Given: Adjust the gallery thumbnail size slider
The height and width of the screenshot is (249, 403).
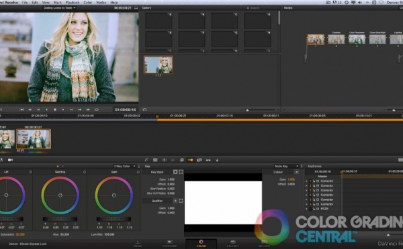Looking at the screenshot, I should pos(259,110).
